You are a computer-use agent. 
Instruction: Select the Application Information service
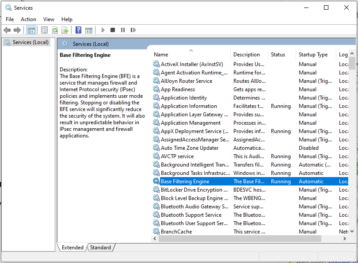250,106
